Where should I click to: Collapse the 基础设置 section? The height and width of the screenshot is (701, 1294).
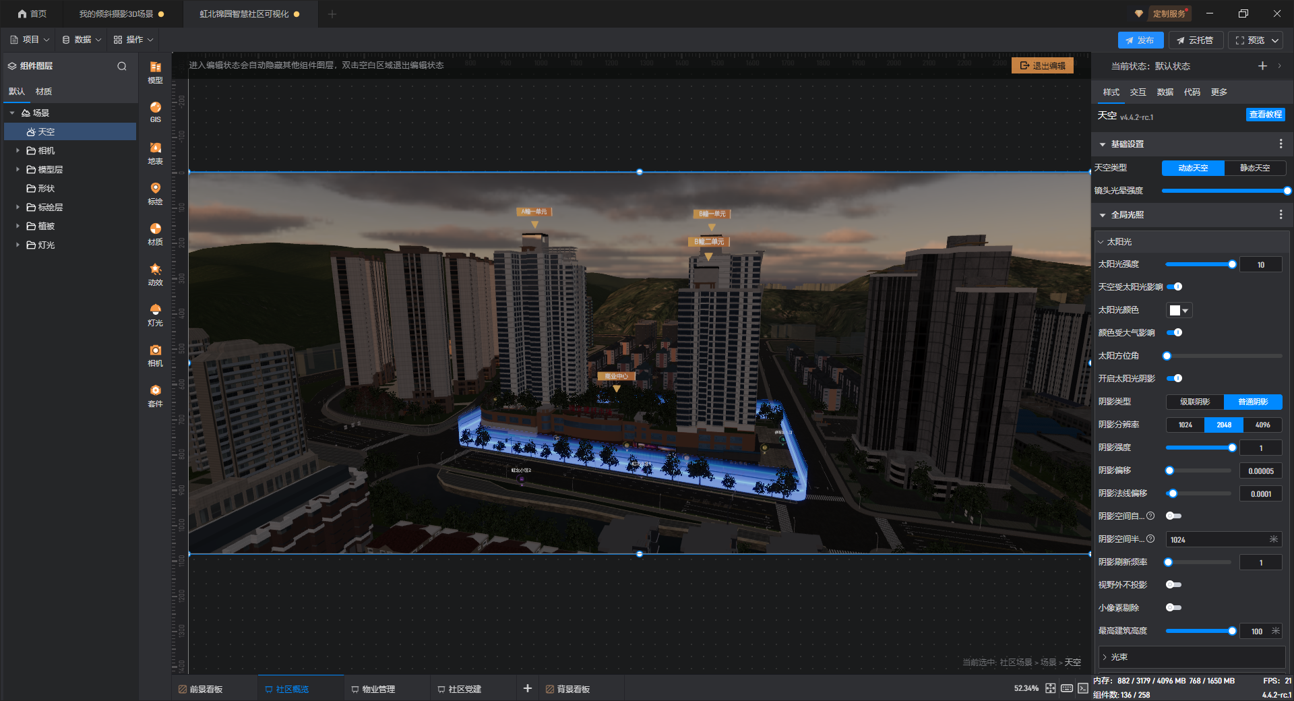(x=1103, y=144)
